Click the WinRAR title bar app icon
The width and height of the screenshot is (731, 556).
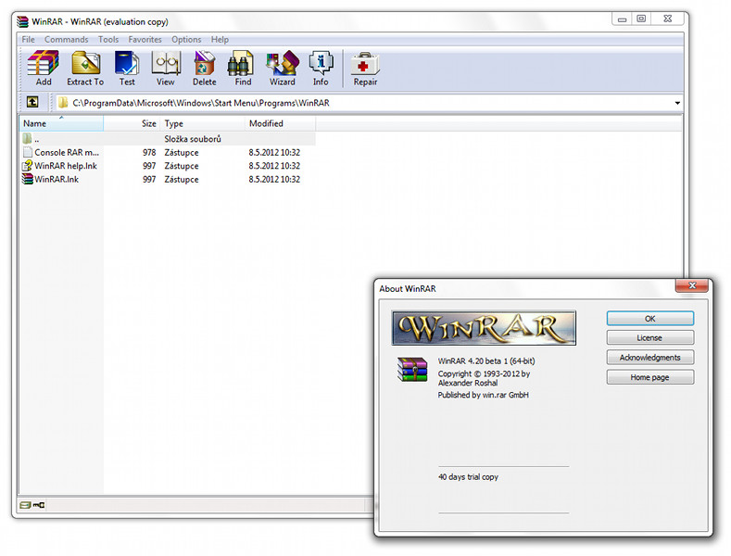(x=22, y=21)
